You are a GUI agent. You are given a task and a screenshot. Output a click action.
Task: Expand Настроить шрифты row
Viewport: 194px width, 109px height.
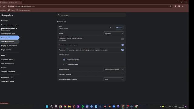pyautogui.click(x=92, y=74)
